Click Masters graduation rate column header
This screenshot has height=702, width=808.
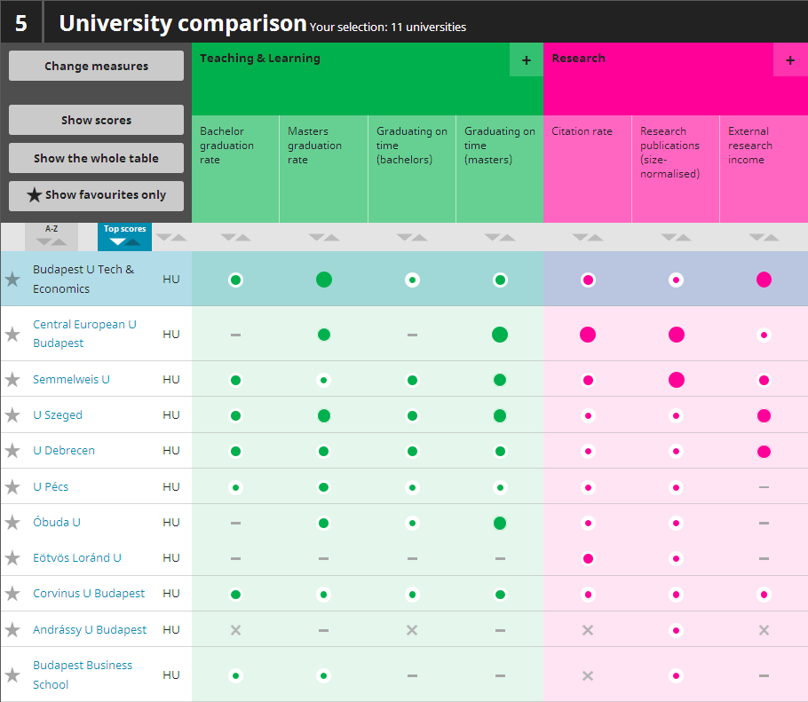pos(323,169)
